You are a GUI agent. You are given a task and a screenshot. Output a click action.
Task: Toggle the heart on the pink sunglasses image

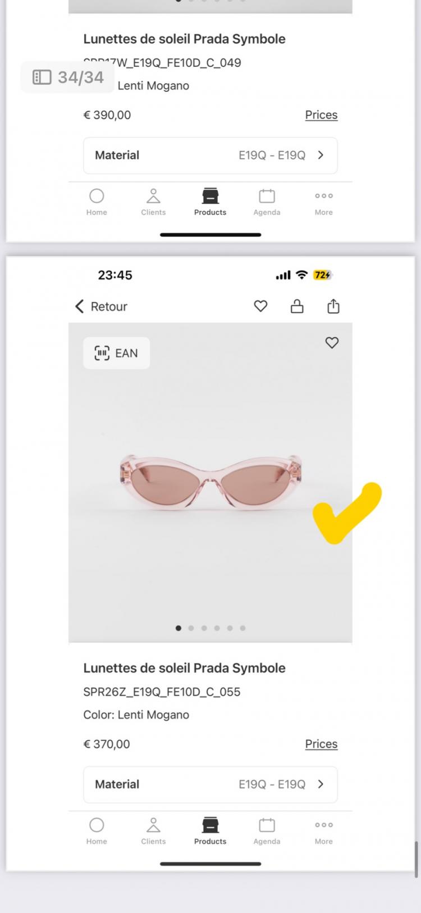click(x=332, y=343)
